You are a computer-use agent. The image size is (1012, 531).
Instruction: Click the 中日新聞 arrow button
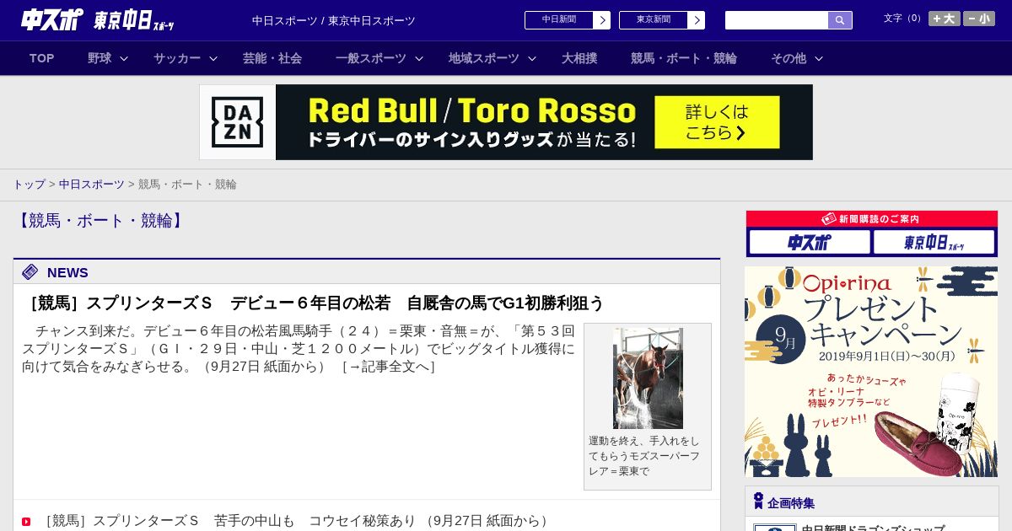coord(601,20)
